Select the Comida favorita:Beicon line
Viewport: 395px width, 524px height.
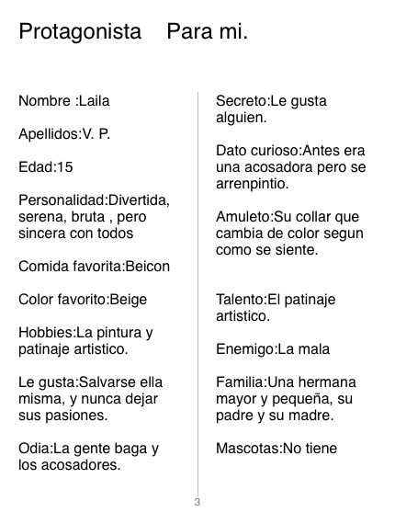95,267
